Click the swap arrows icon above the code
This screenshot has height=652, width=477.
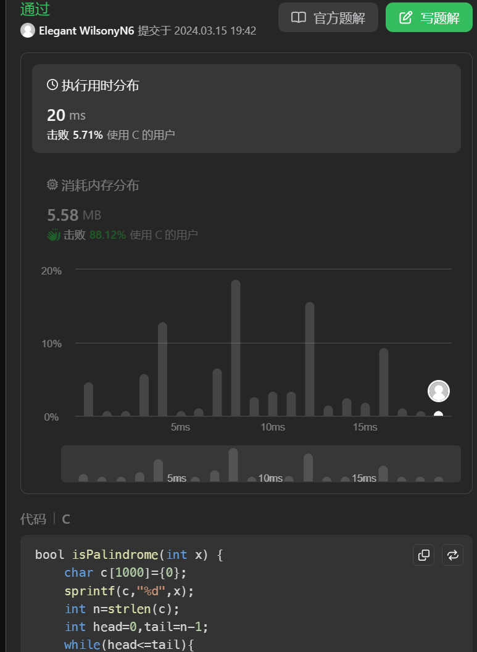click(x=453, y=555)
